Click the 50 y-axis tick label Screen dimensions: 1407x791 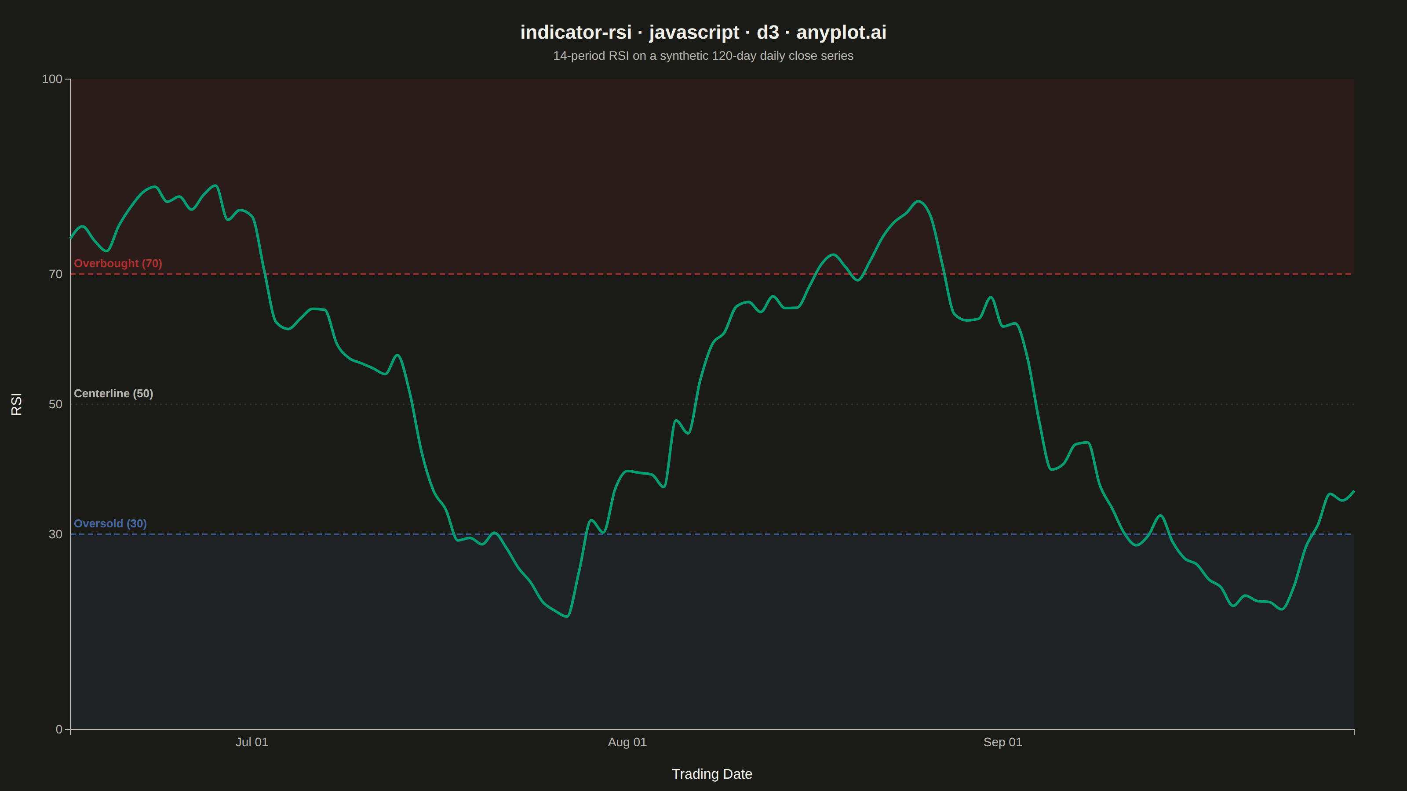tap(56, 404)
